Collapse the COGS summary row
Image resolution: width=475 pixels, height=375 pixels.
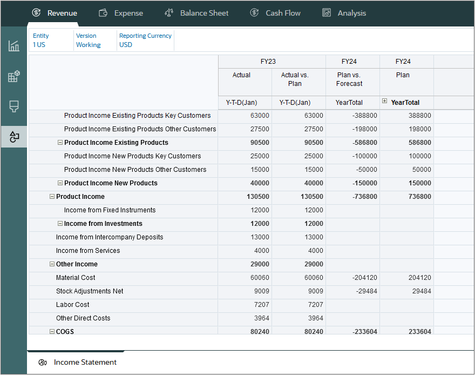click(x=51, y=331)
